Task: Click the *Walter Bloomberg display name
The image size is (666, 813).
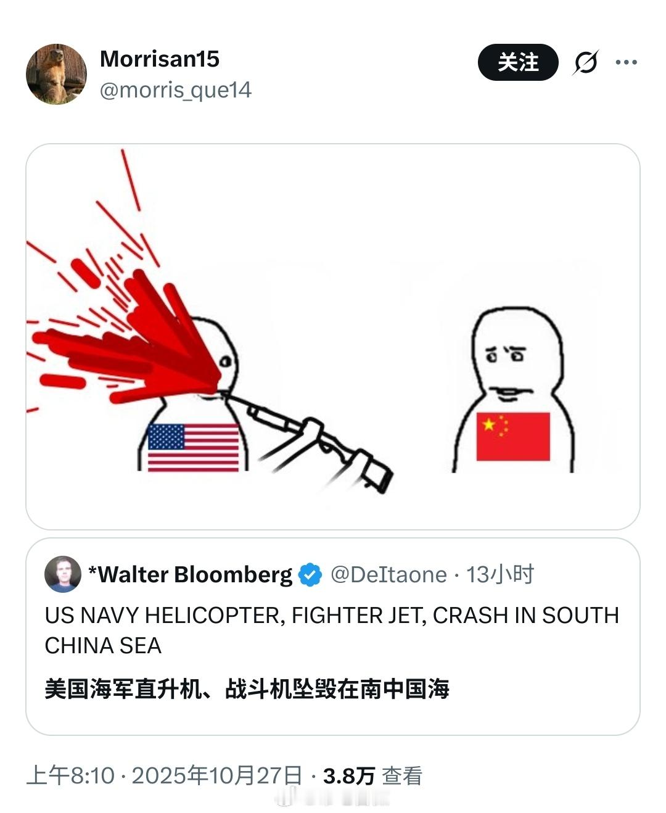Action: tap(191, 574)
